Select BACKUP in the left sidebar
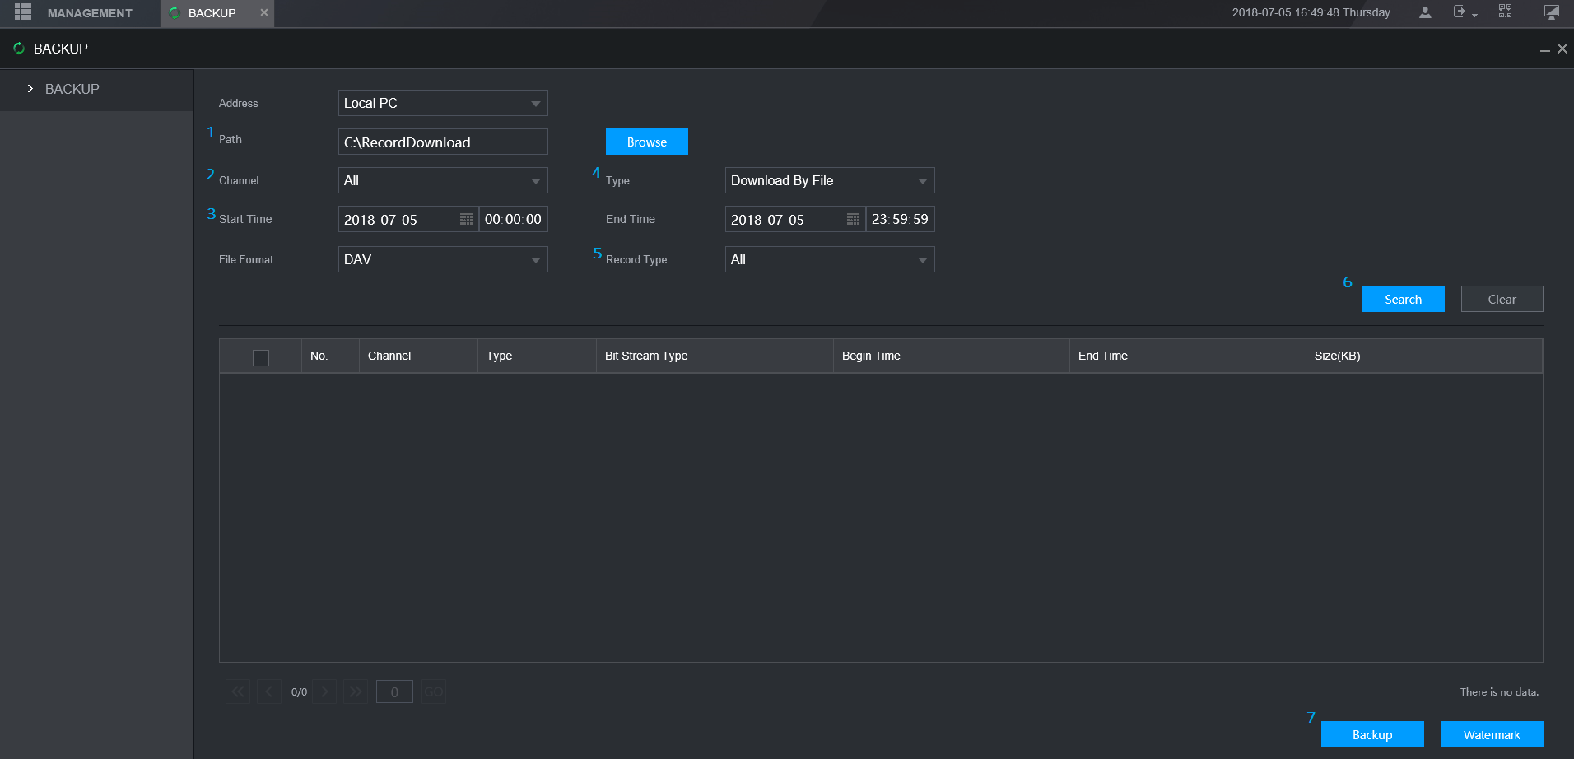Screen dimensions: 1574x759 tap(72, 89)
